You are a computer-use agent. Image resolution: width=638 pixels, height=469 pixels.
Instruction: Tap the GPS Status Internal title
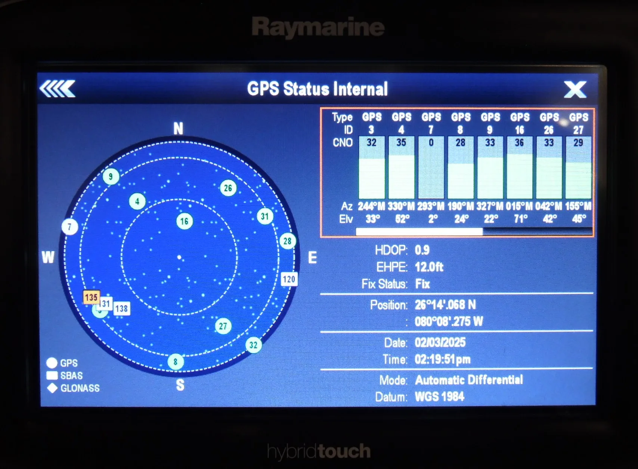tap(318, 89)
